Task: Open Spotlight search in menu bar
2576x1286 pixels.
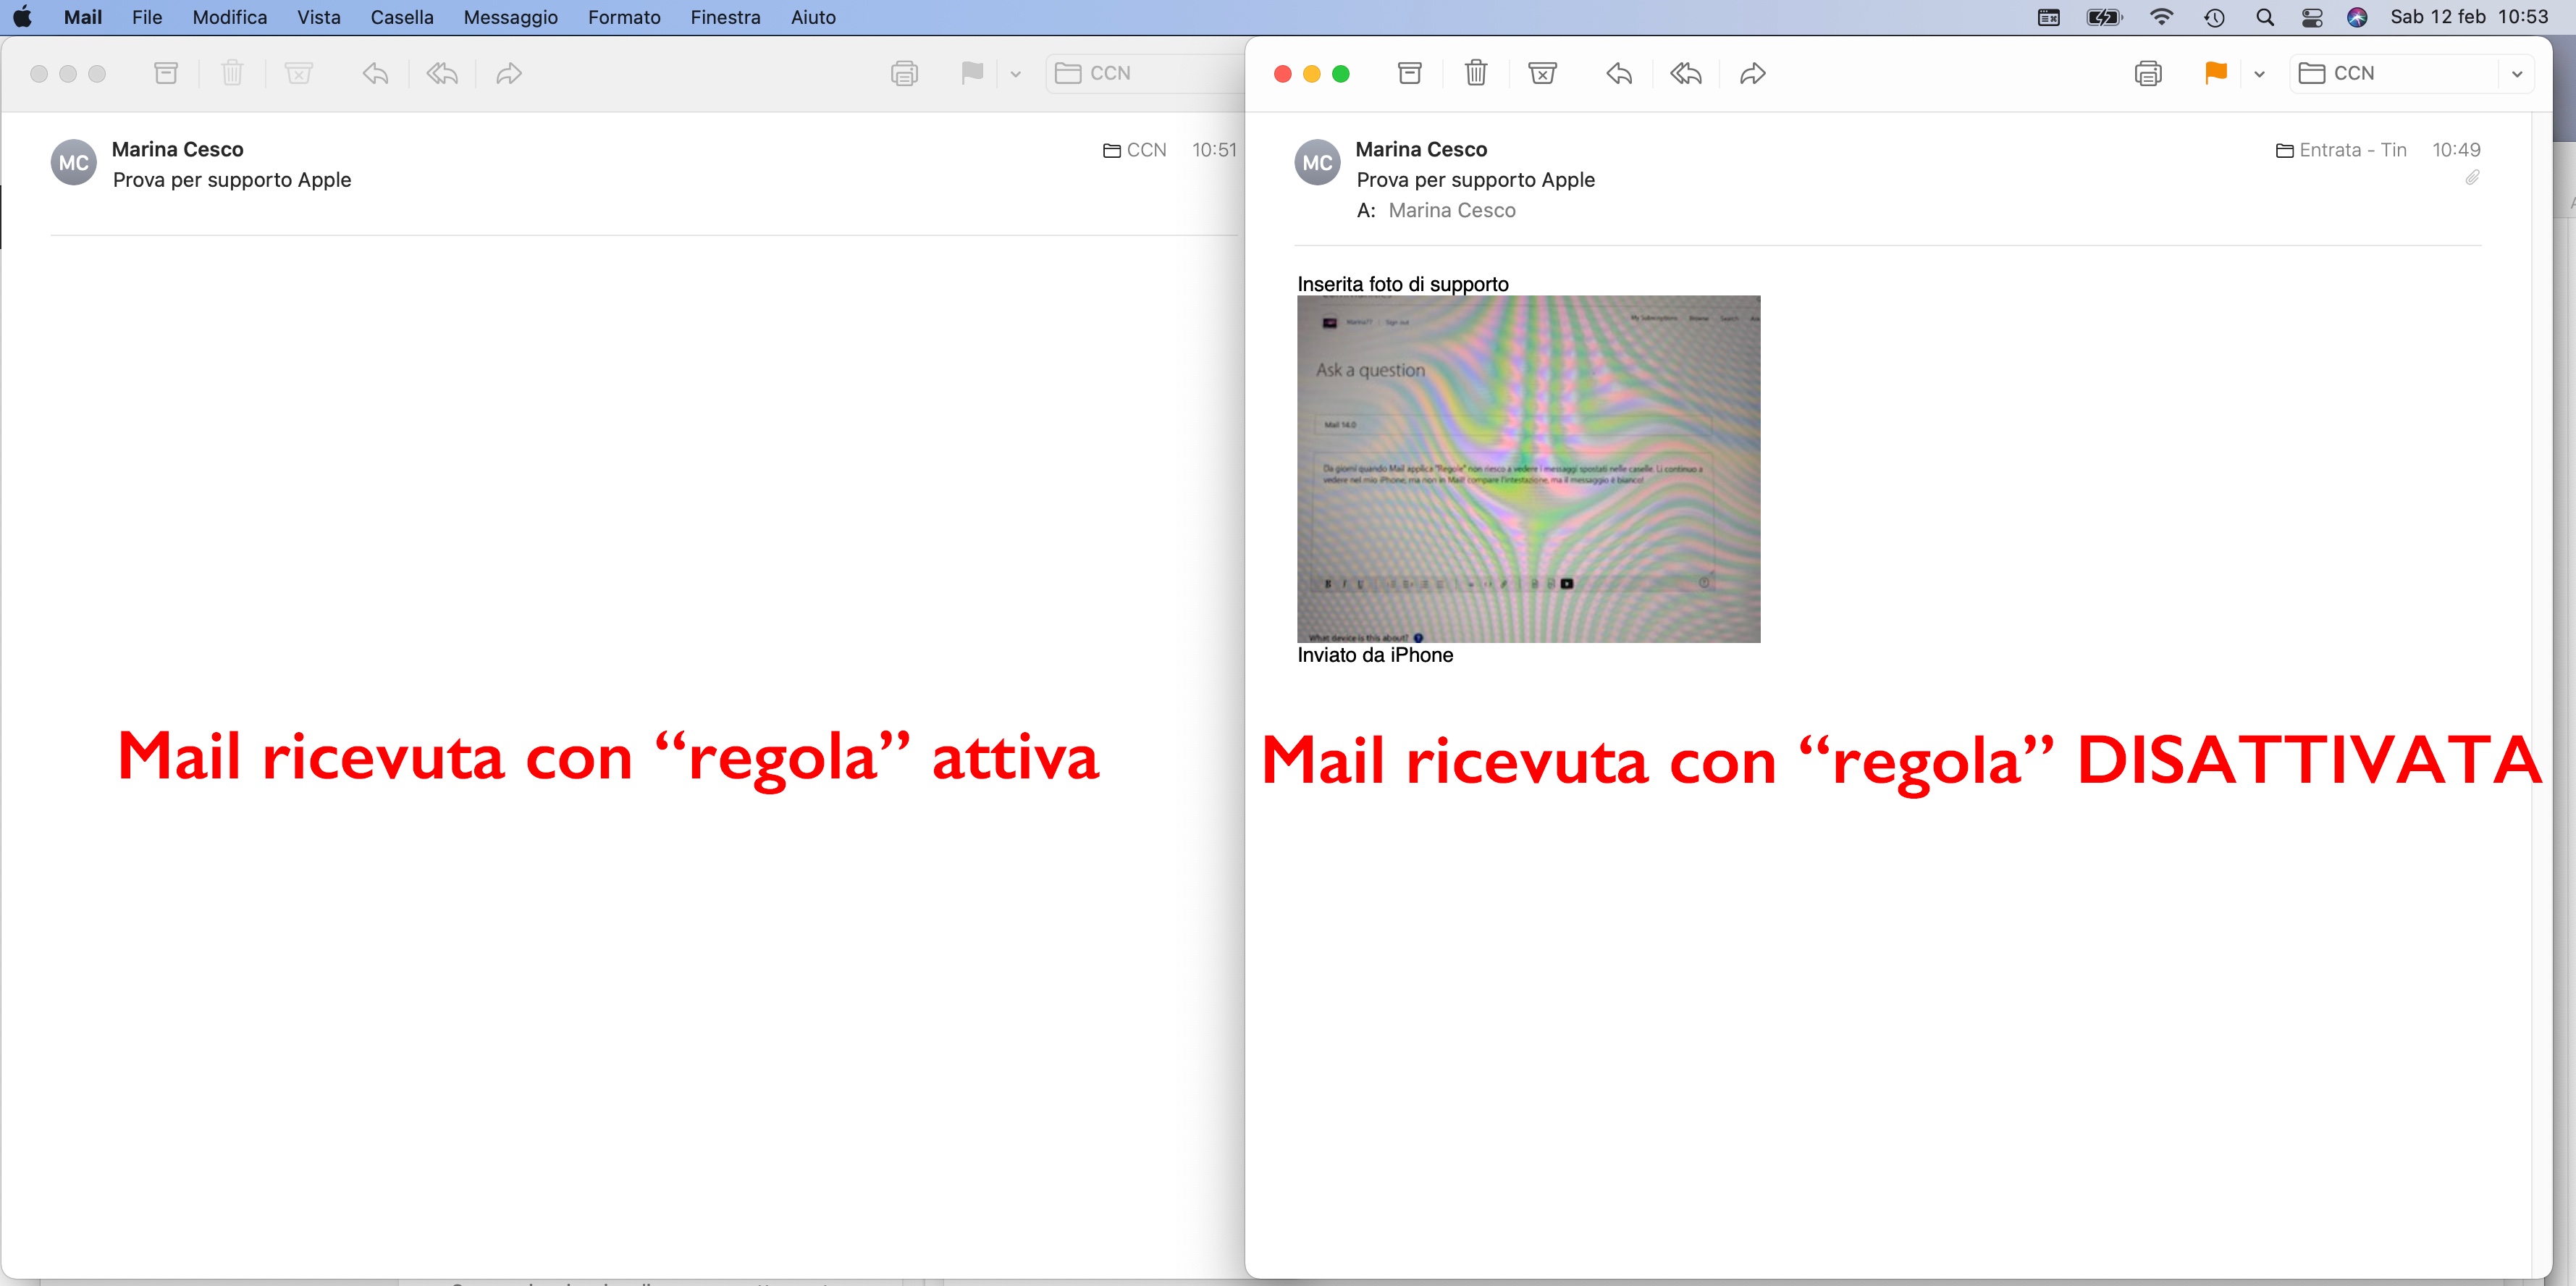Action: pos(2265,17)
